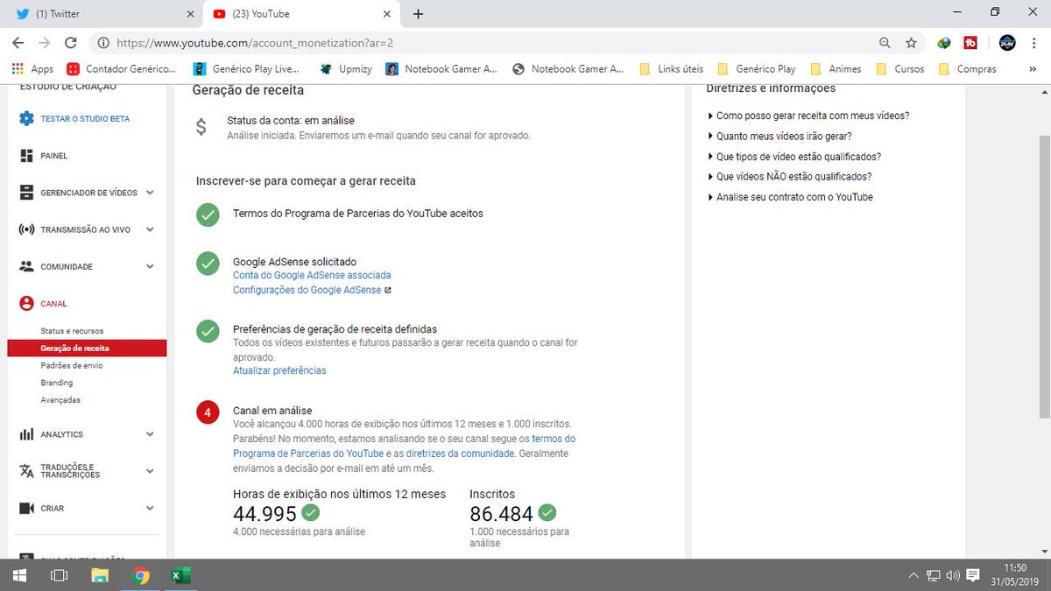1051x591 pixels.
Task: Click the Painel dashboard icon
Action: [26, 156]
